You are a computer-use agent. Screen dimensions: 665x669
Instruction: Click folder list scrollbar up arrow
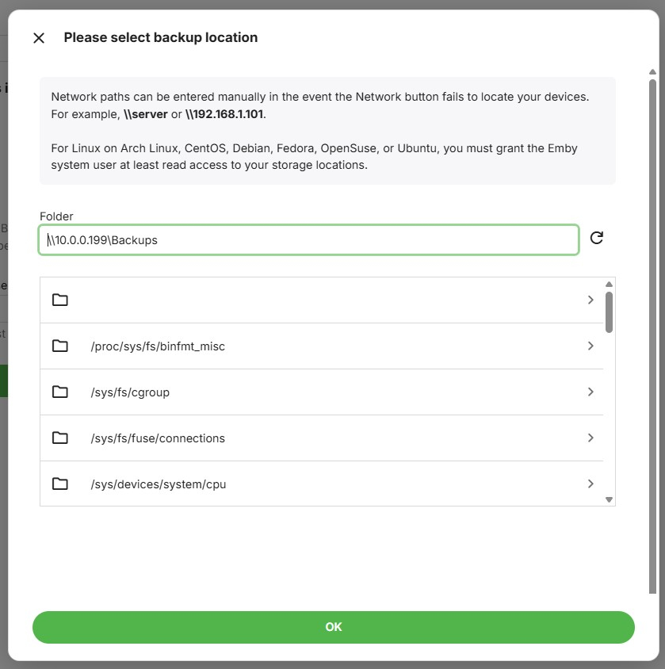pyautogui.click(x=610, y=284)
